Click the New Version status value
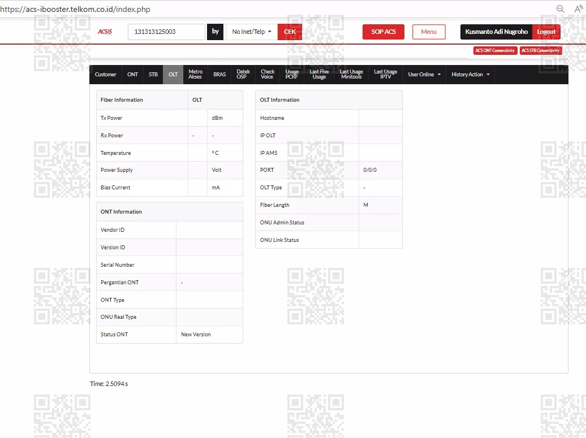Screen dimensions: 586x438 click(x=196, y=335)
